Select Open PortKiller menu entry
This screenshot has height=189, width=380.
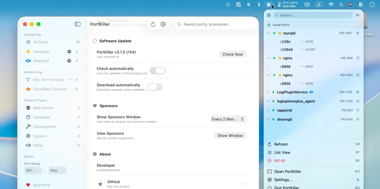(287, 171)
